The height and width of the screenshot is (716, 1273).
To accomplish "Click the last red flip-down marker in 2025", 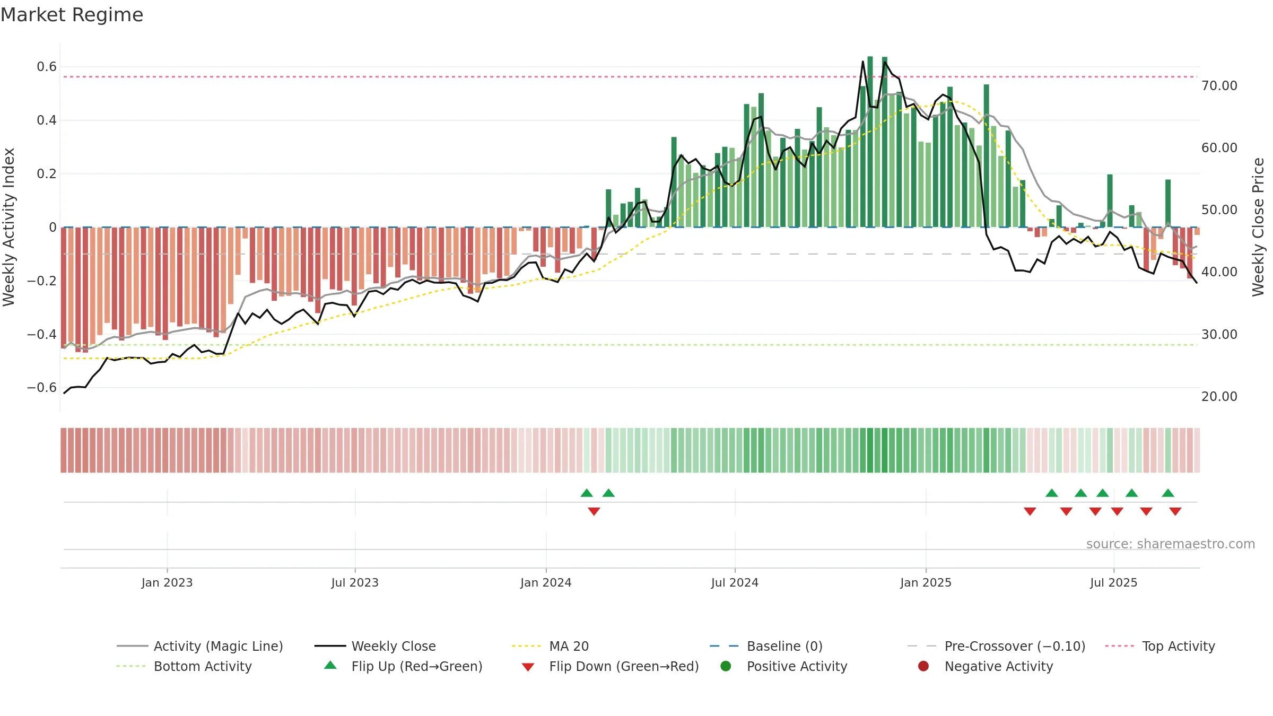I will pos(1175,511).
